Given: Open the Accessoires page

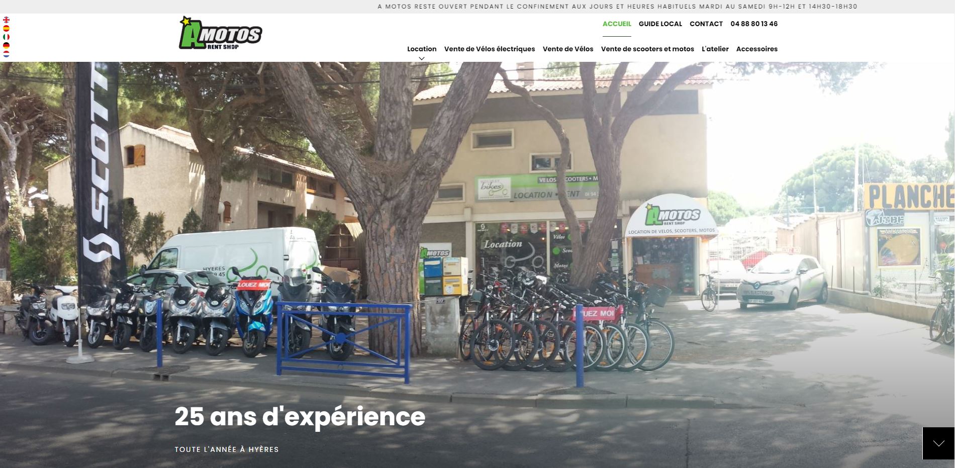Looking at the screenshot, I should (757, 49).
